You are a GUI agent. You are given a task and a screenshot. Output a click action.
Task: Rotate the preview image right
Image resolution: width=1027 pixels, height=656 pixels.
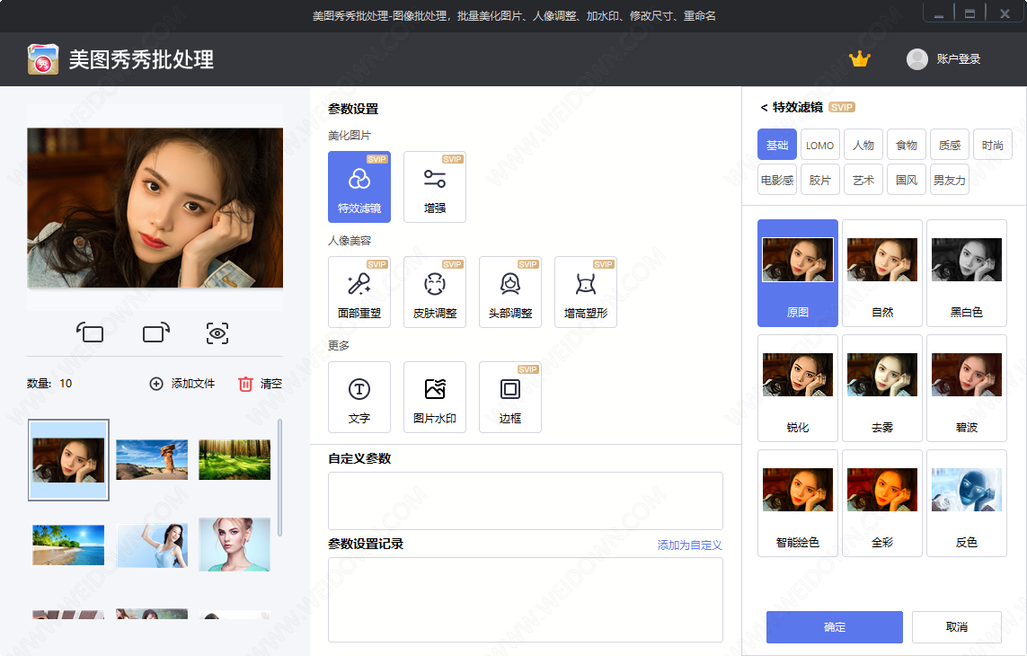tap(156, 332)
